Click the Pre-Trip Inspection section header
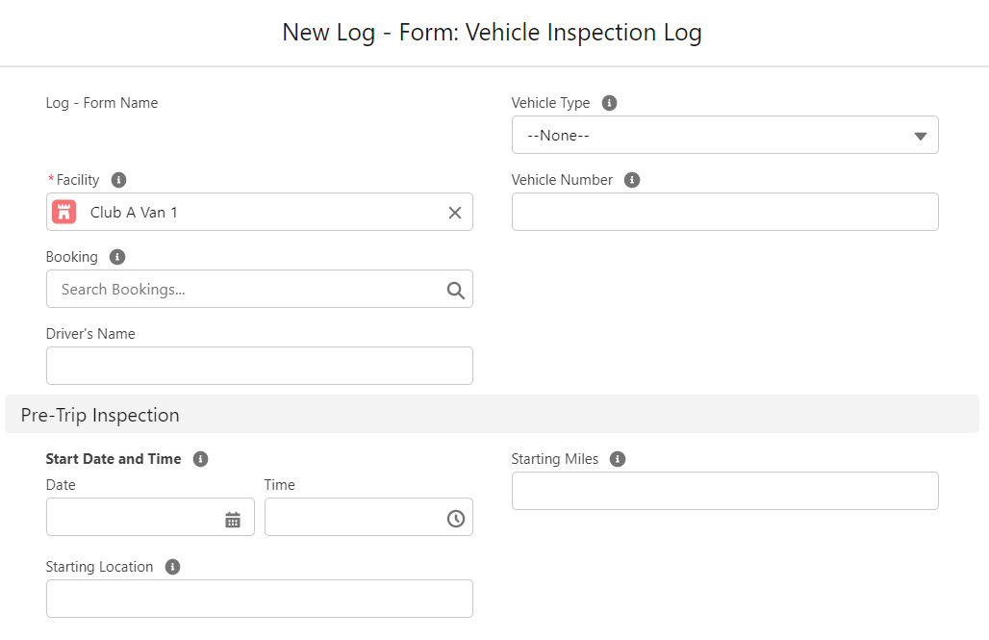 tap(100, 415)
